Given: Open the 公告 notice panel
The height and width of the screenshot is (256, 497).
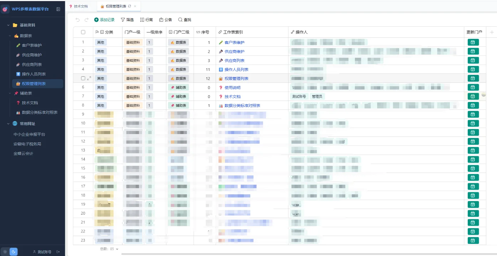Looking at the screenshot, I should [166, 20].
